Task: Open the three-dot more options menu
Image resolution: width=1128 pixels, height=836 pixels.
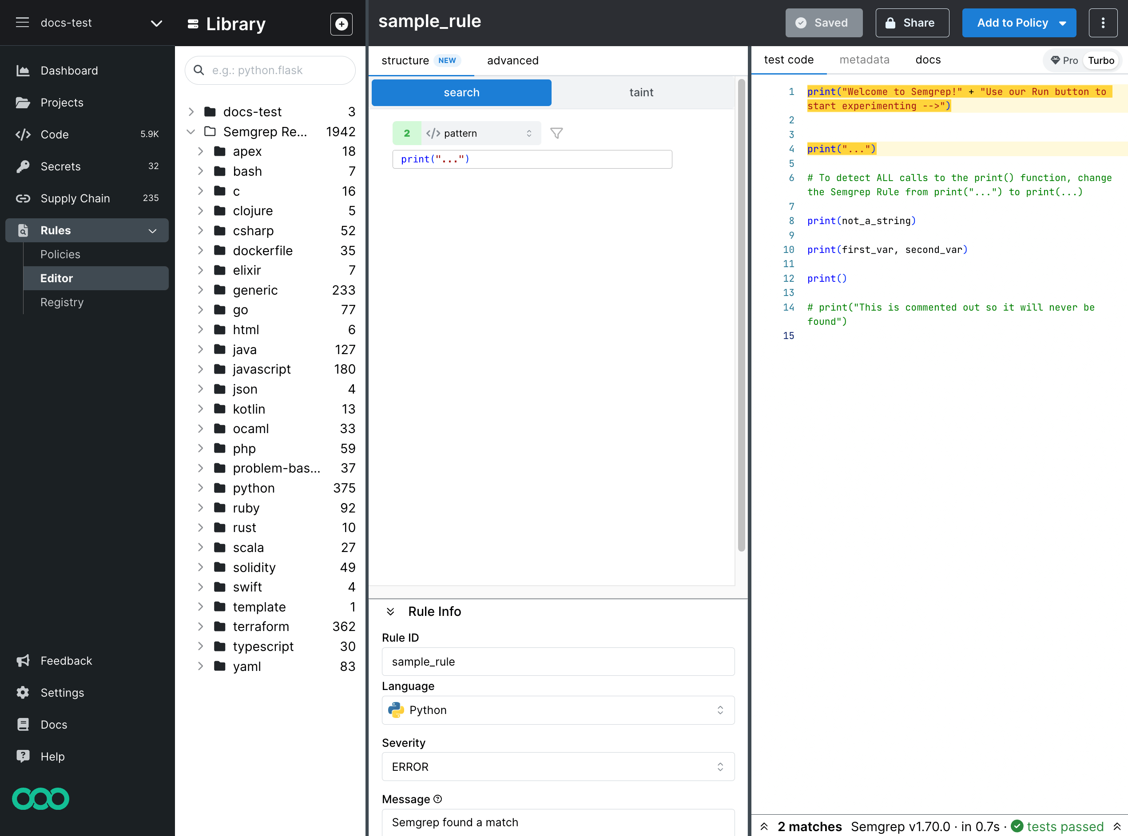Action: [x=1102, y=23]
